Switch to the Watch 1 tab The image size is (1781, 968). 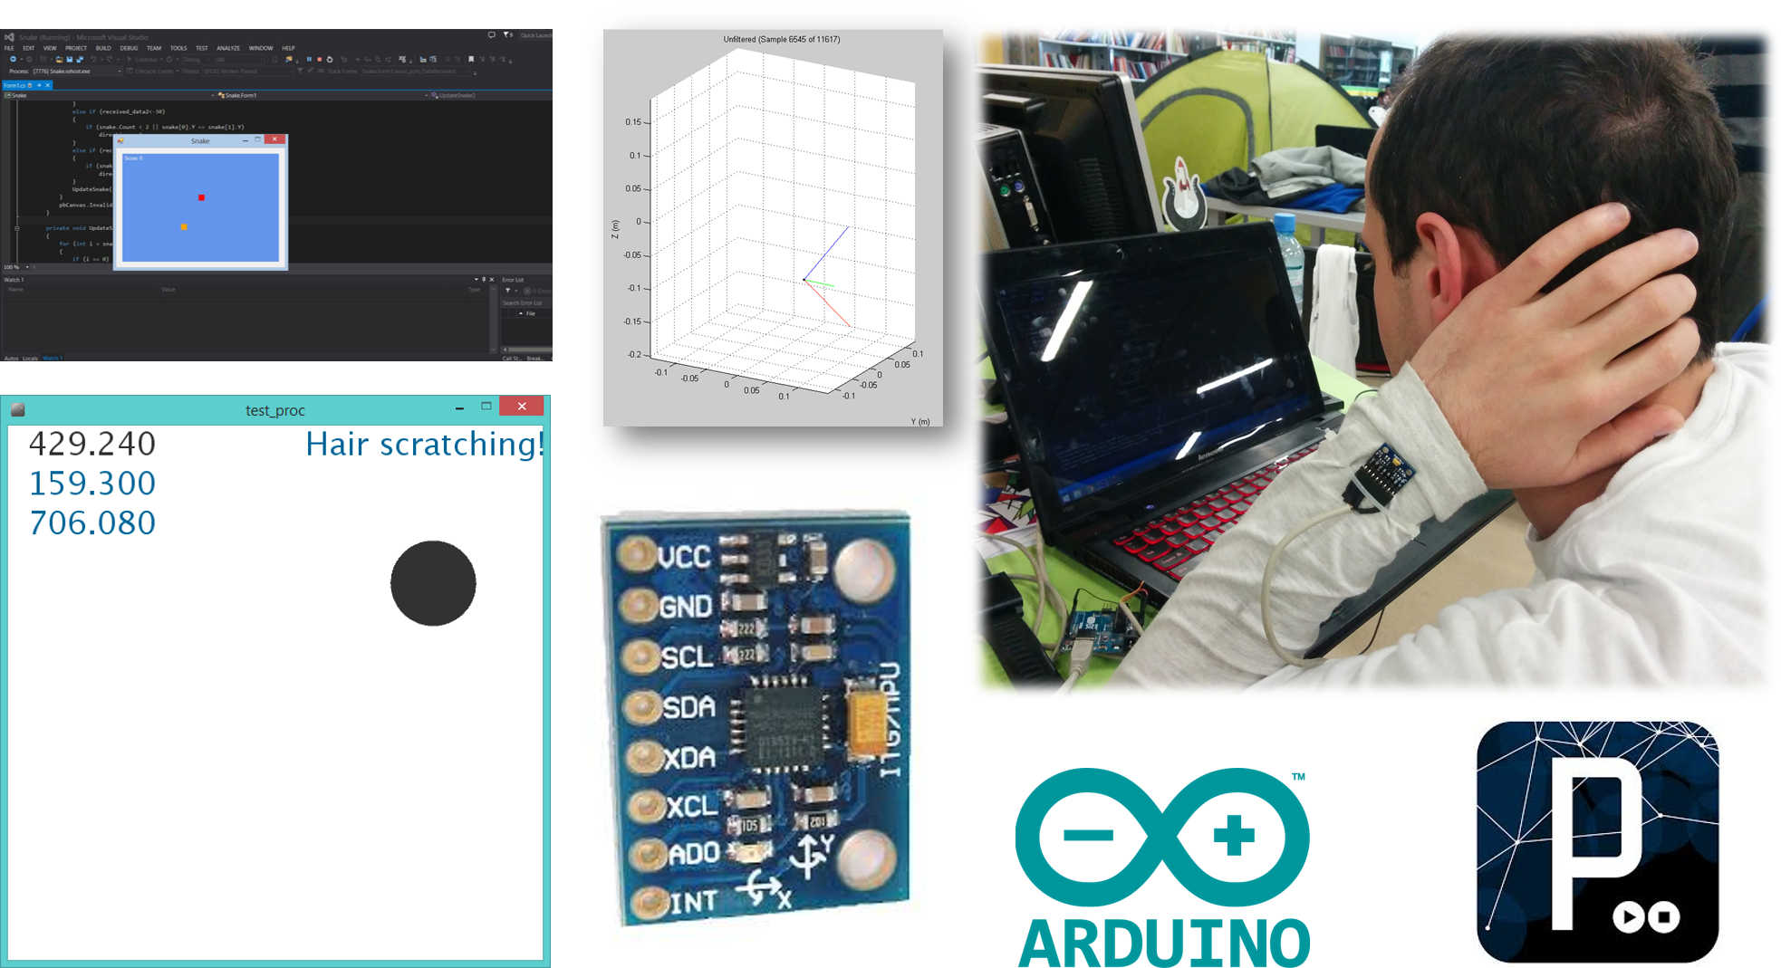51,359
